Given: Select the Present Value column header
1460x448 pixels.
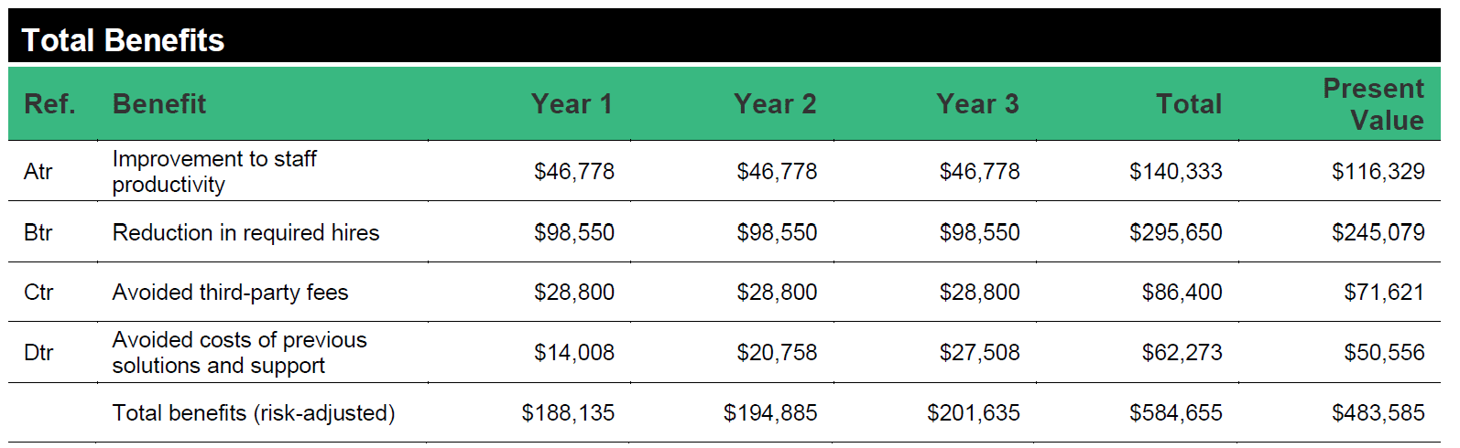Looking at the screenshot, I should pos(1373,104).
